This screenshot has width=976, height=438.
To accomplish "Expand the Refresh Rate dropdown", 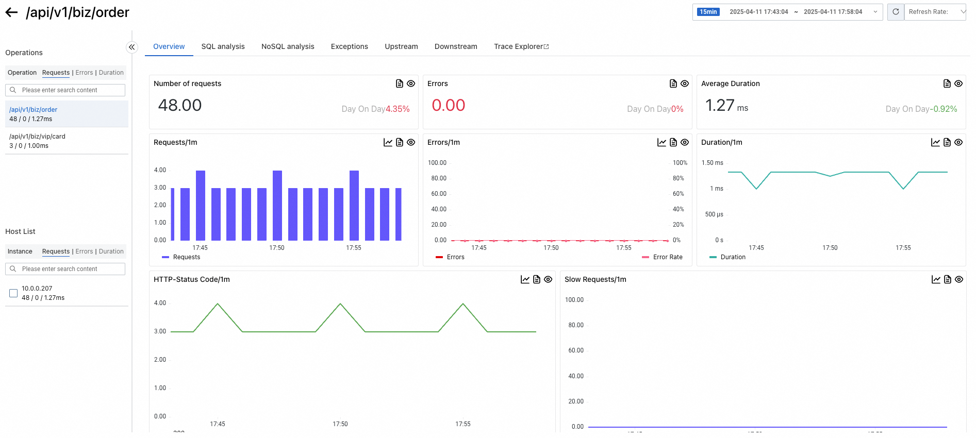I will coord(935,12).
